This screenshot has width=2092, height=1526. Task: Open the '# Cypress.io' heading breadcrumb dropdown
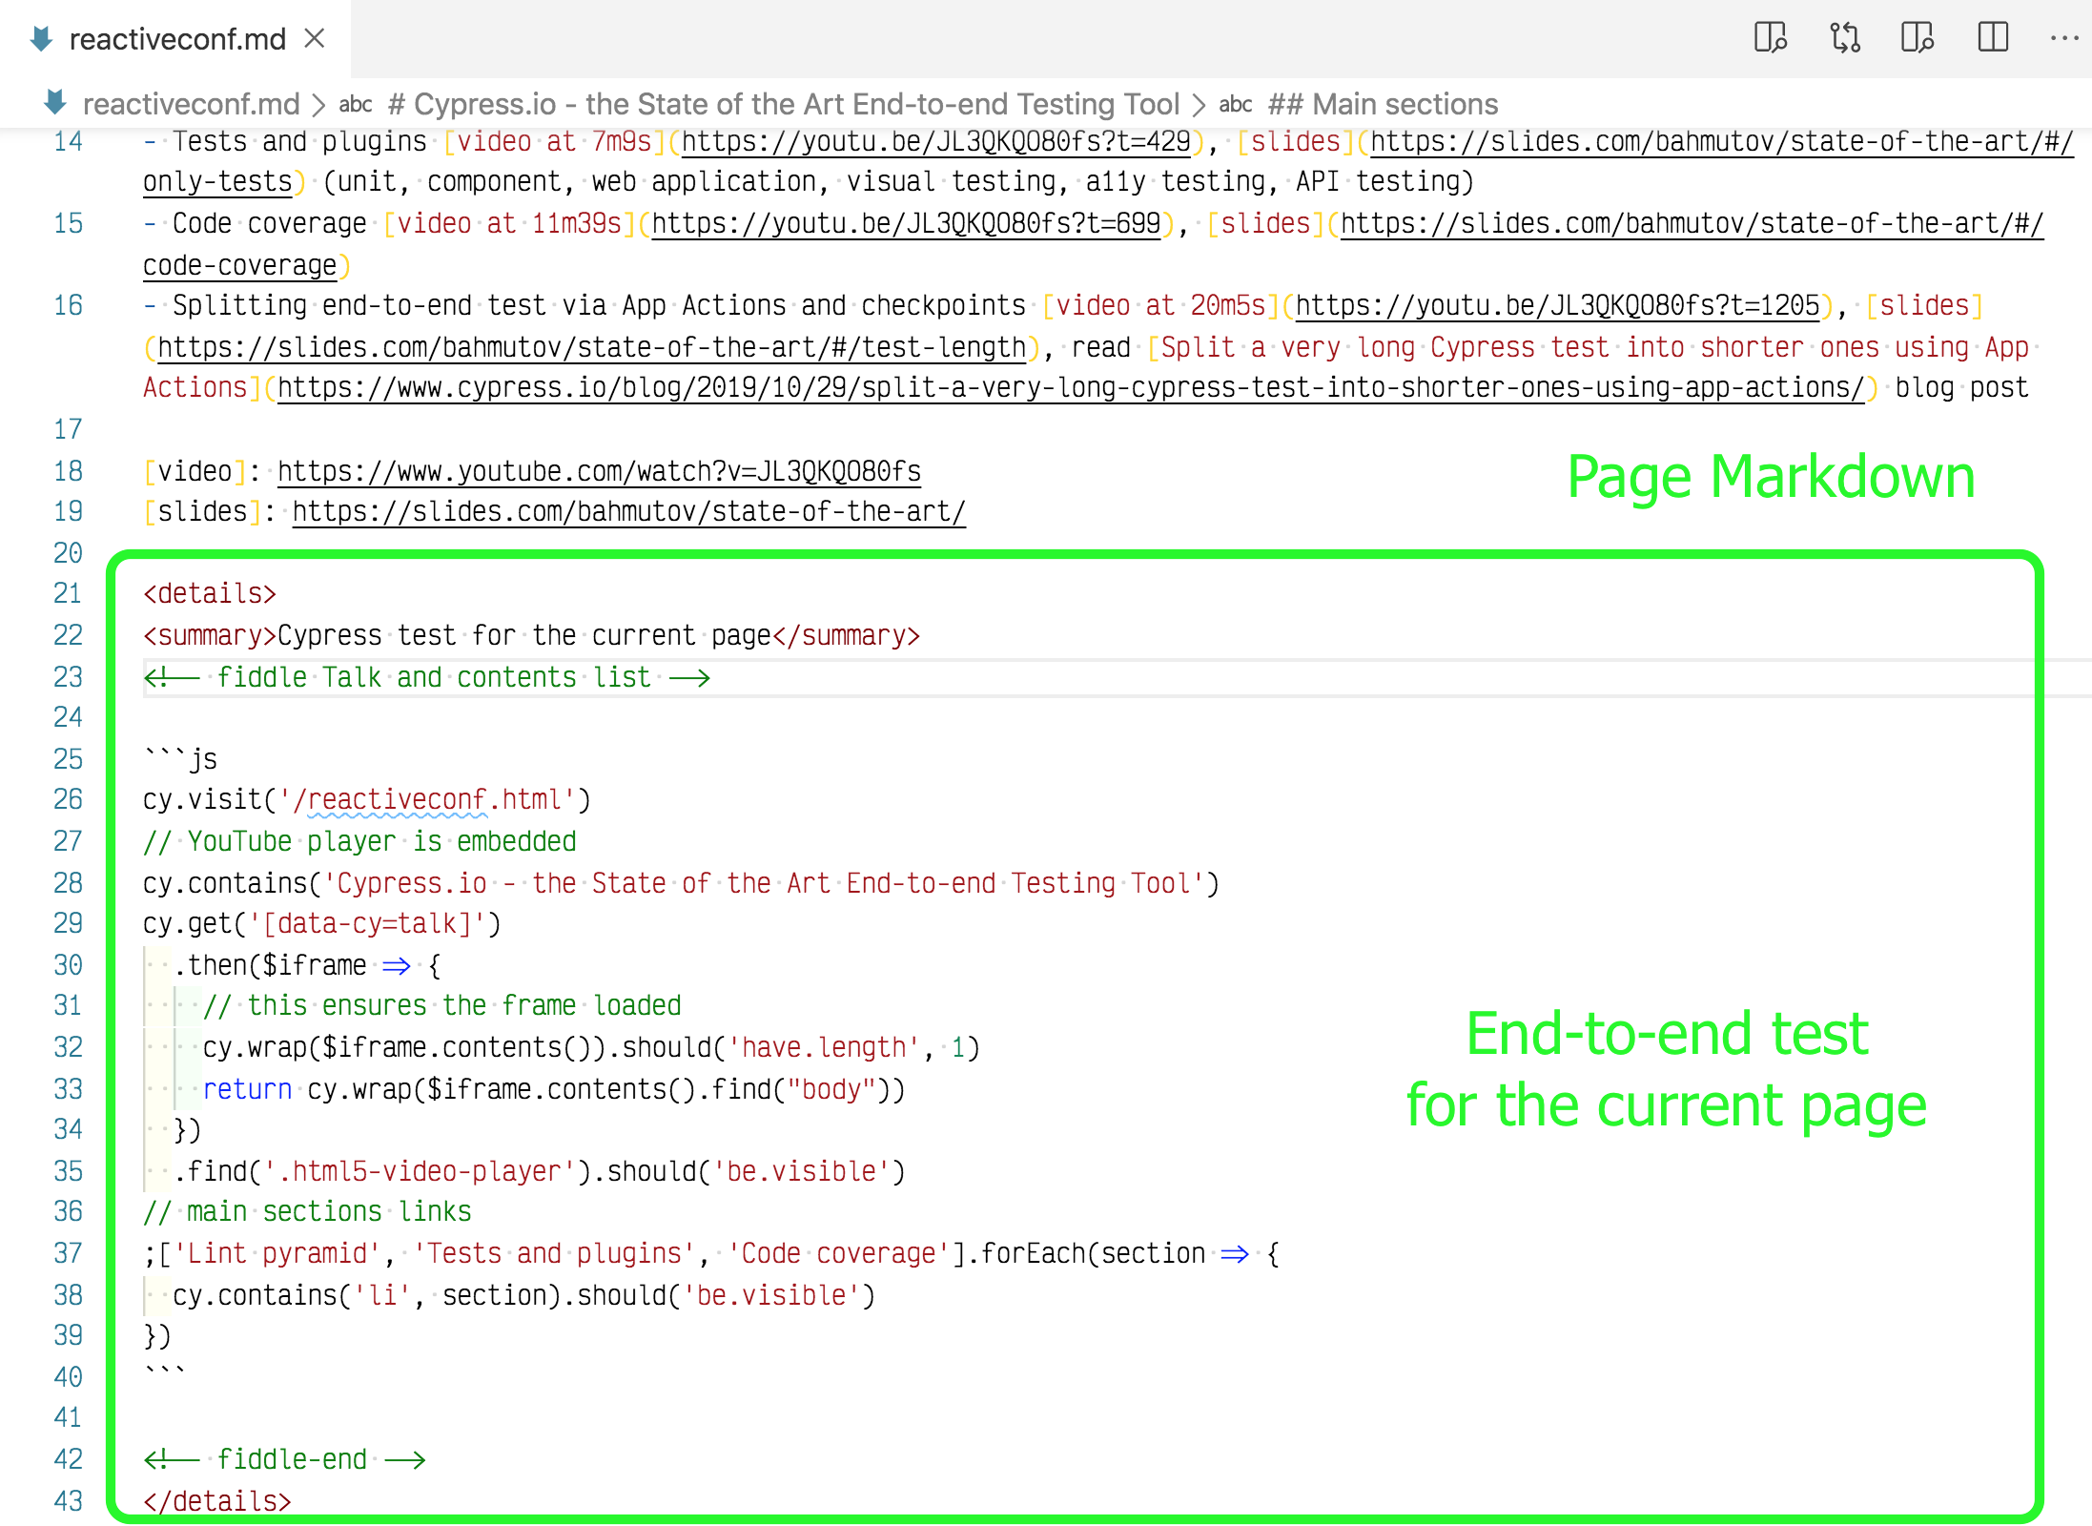click(x=784, y=104)
